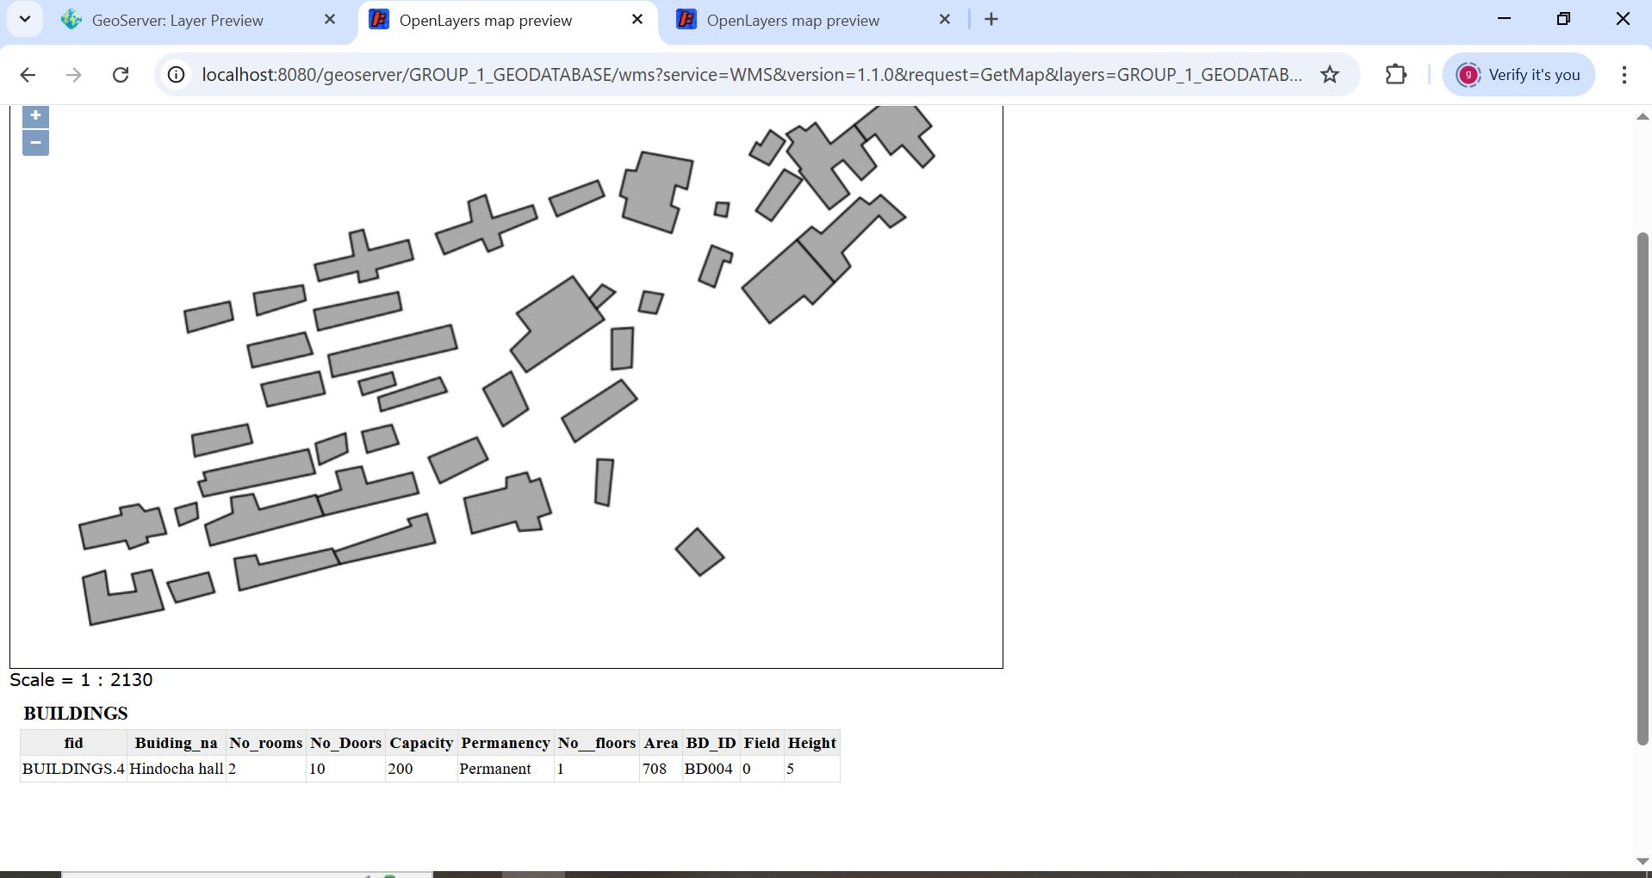The height and width of the screenshot is (878, 1652).
Task: Click the 'Scale = 1 : 2130' text
Action: pos(81,680)
